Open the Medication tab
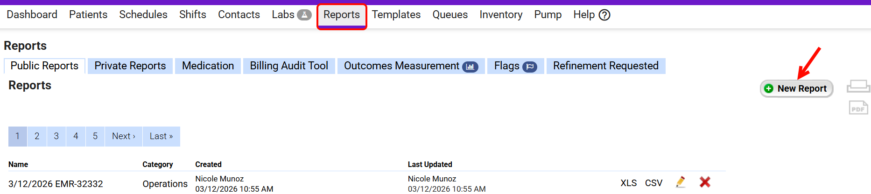This screenshot has height=194, width=871. click(208, 66)
